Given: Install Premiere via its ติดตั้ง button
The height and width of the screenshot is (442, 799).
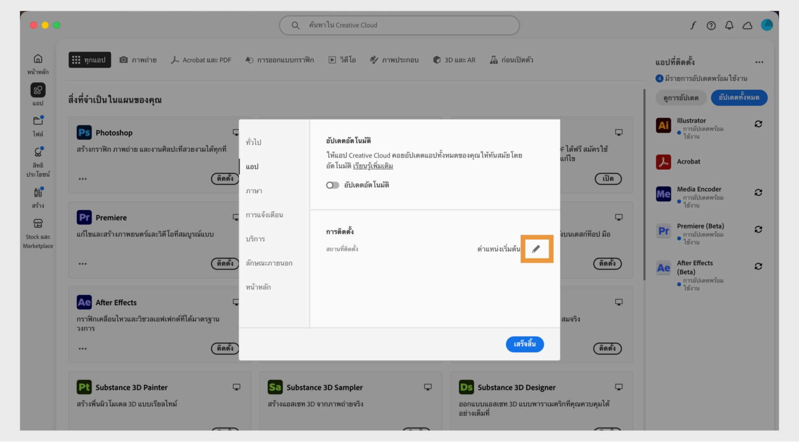Looking at the screenshot, I should [x=225, y=263].
